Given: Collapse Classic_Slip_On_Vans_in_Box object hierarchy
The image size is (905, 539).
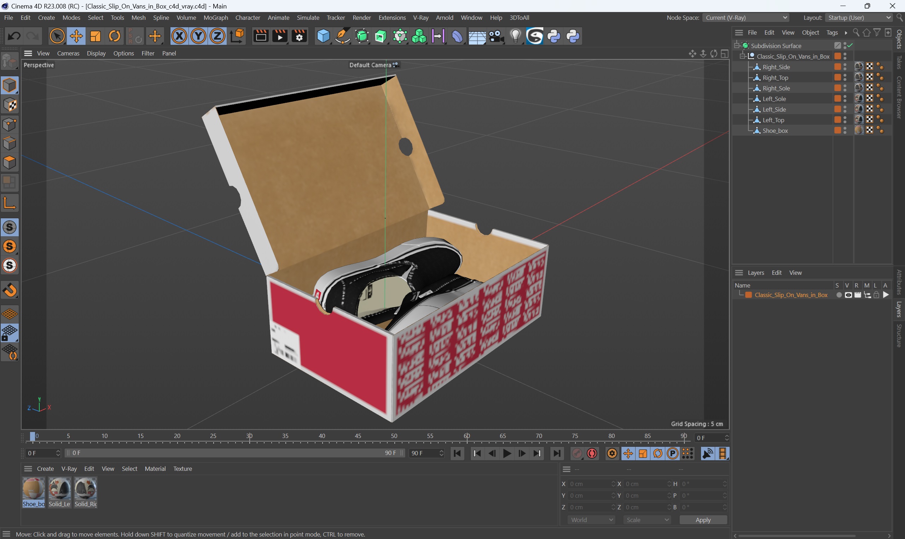Looking at the screenshot, I should point(742,56).
